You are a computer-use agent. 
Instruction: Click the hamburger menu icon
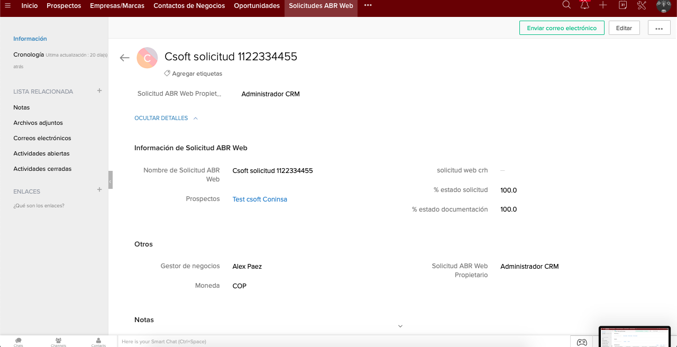(x=7, y=5)
